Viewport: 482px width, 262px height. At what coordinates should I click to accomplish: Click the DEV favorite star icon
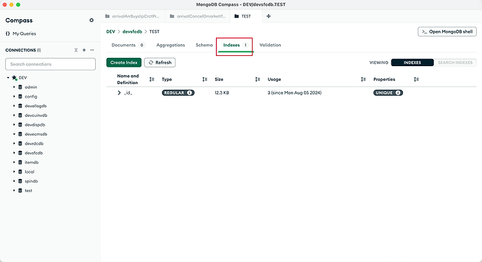click(14, 78)
